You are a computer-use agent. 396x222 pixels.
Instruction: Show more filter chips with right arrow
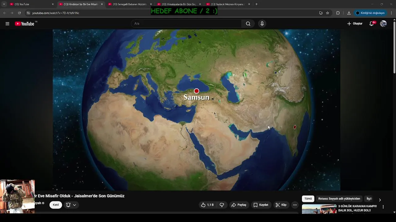pos(380,200)
